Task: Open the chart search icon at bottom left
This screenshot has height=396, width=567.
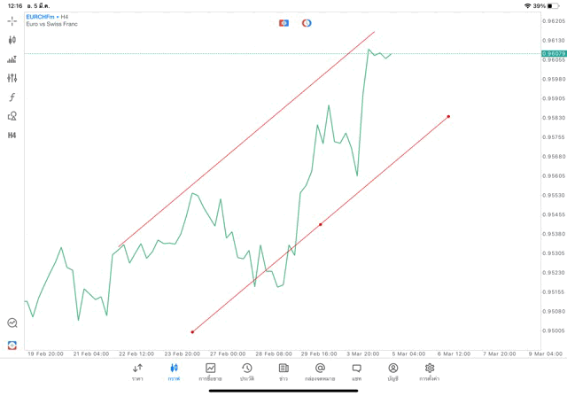Action: click(x=12, y=323)
